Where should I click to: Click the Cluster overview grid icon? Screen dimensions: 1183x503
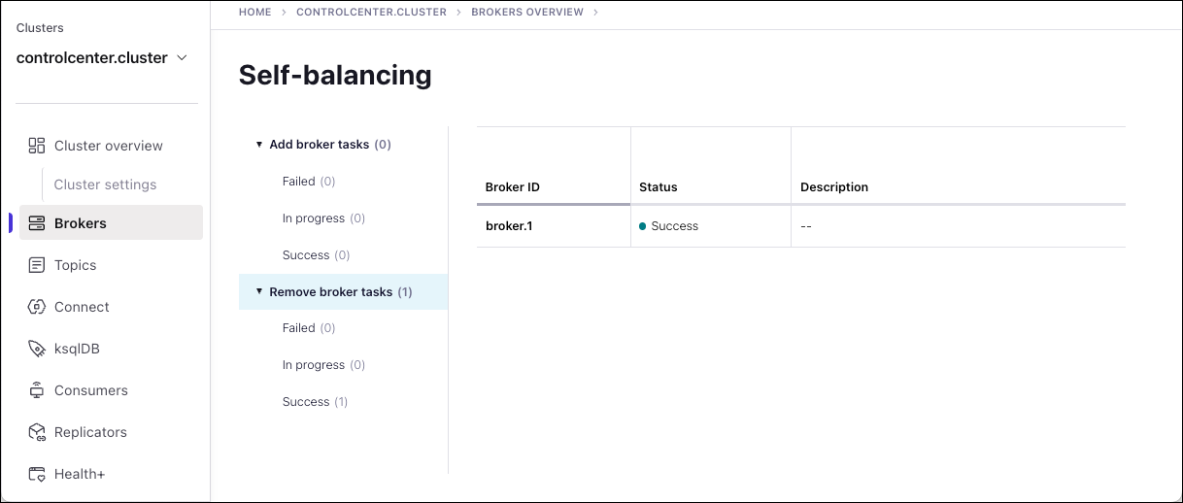click(37, 146)
